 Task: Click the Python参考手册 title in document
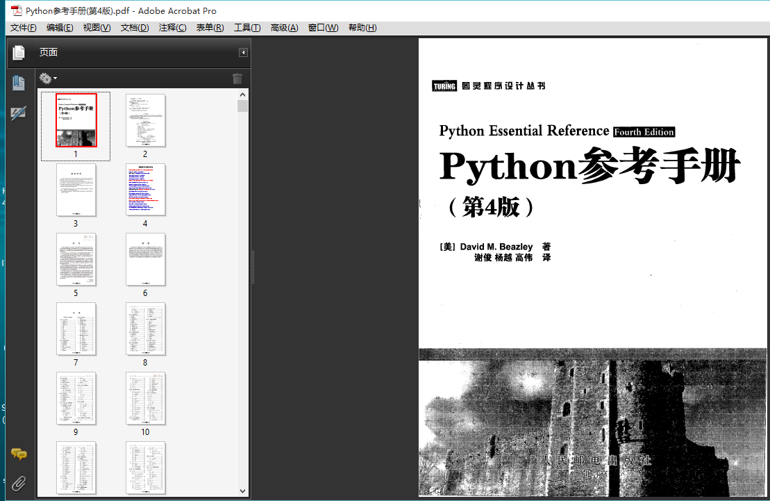pyautogui.click(x=589, y=166)
